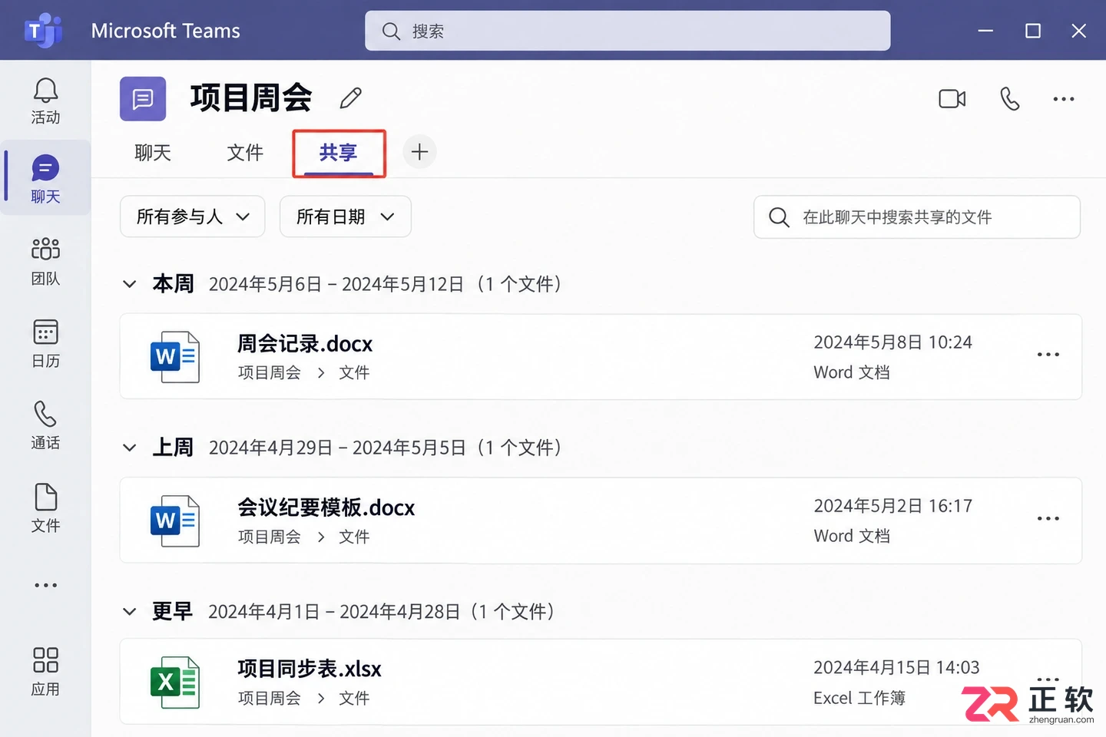
Task: Open the Teams (团队) sidebar icon
Action: (x=45, y=261)
